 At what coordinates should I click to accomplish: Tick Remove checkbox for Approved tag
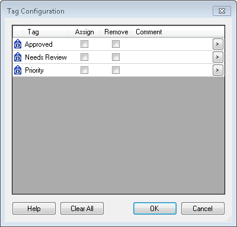[x=116, y=44]
